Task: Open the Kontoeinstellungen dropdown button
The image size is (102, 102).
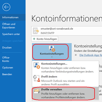Action: tap(52, 52)
